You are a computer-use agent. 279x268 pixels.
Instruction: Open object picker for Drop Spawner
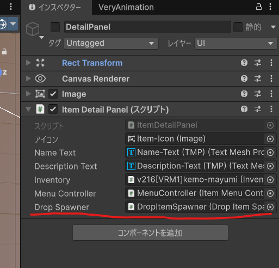coord(270,207)
